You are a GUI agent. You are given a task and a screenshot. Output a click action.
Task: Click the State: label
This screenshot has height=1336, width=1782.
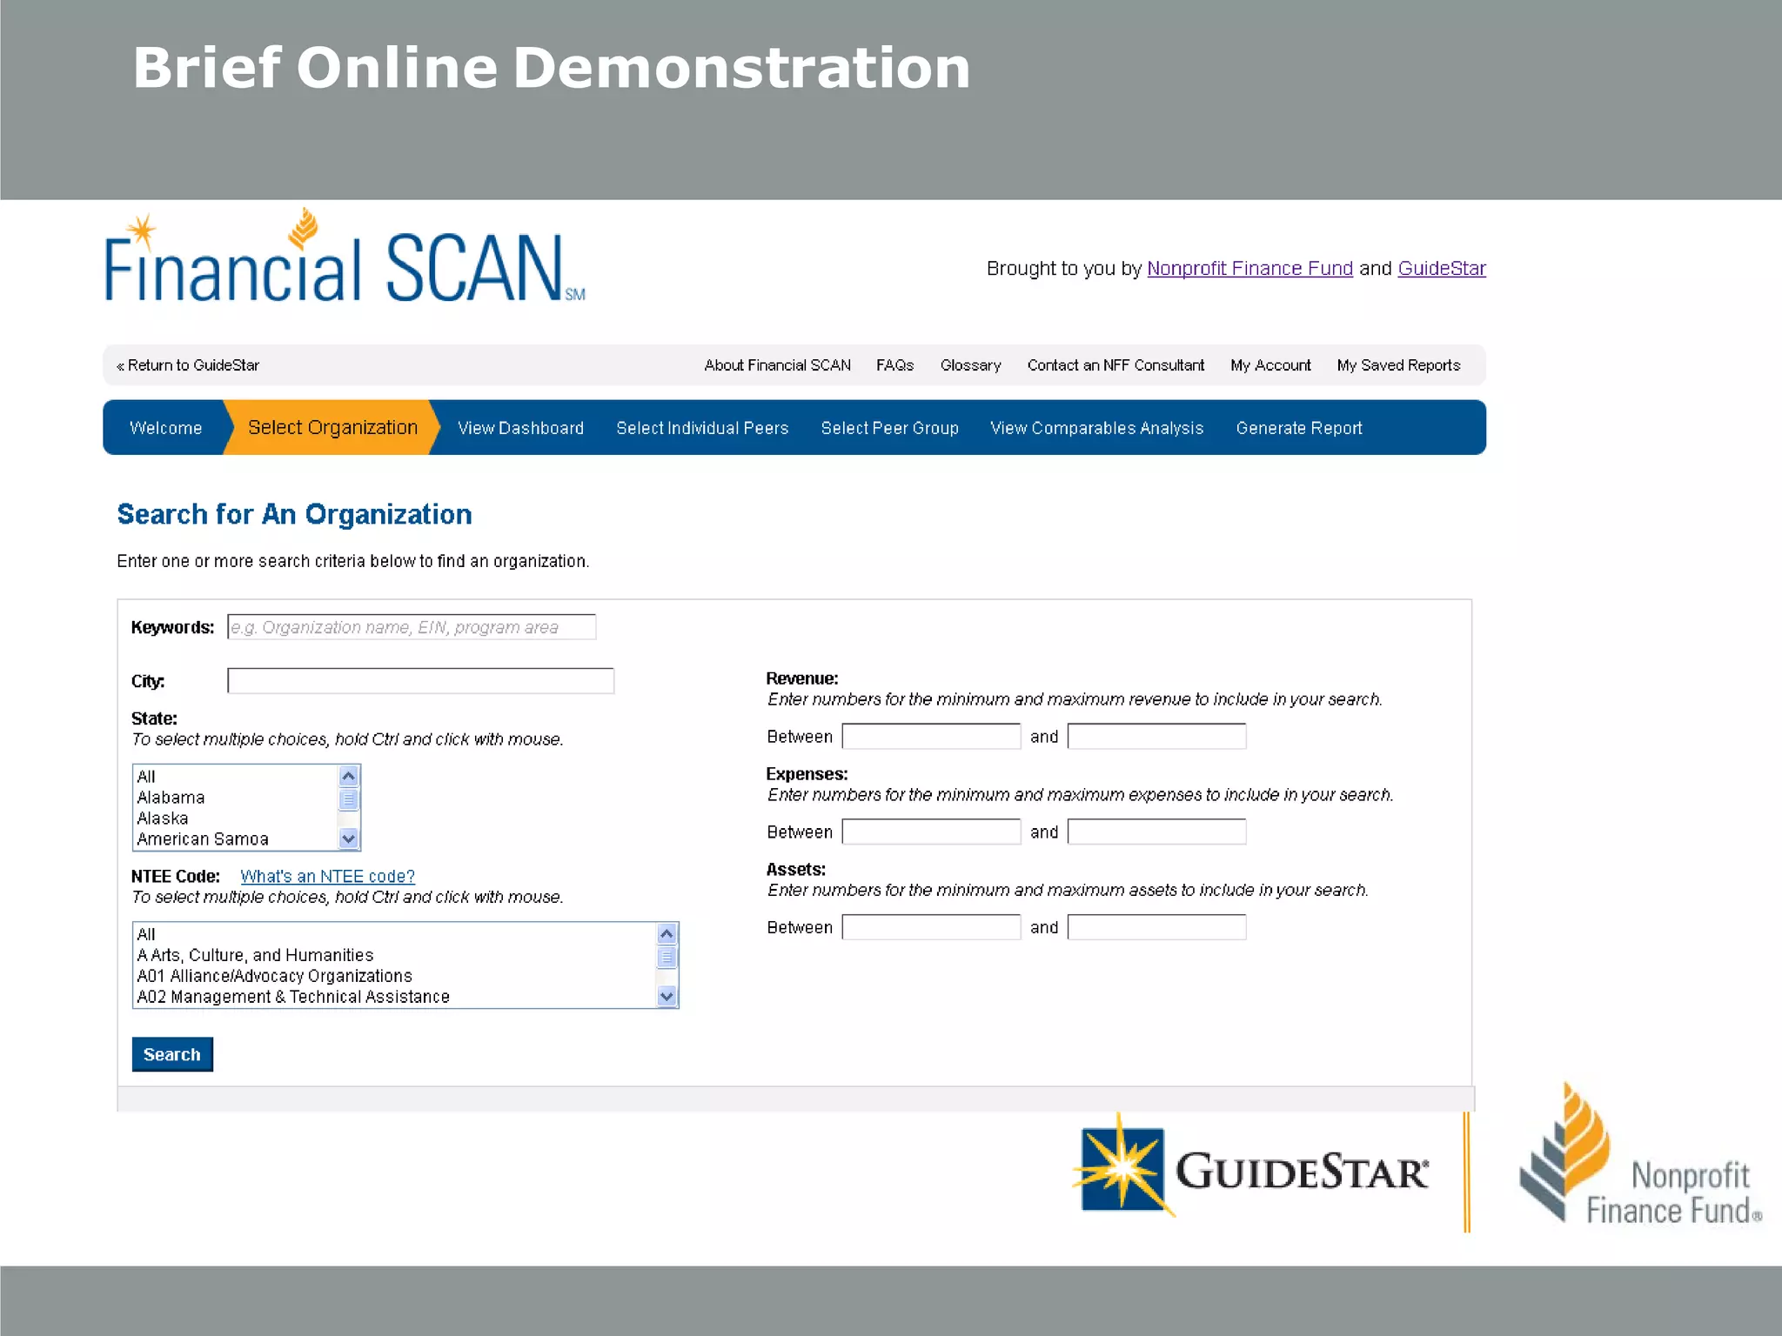tap(154, 718)
